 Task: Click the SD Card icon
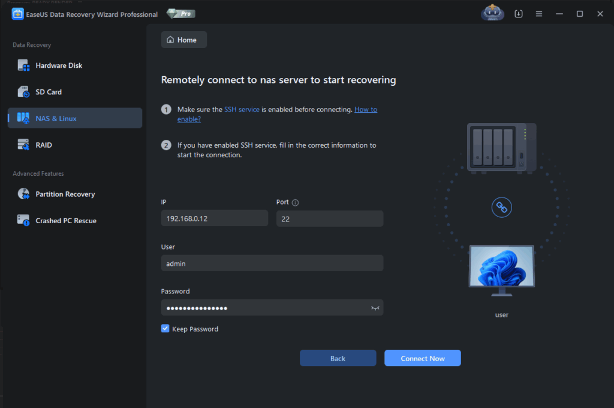pyautogui.click(x=23, y=92)
